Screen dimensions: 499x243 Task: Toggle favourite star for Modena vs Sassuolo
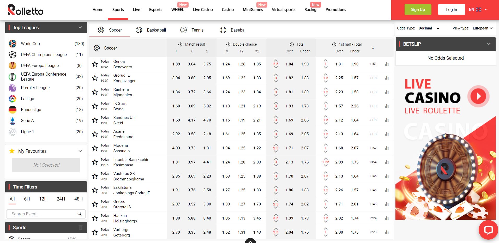(95, 148)
